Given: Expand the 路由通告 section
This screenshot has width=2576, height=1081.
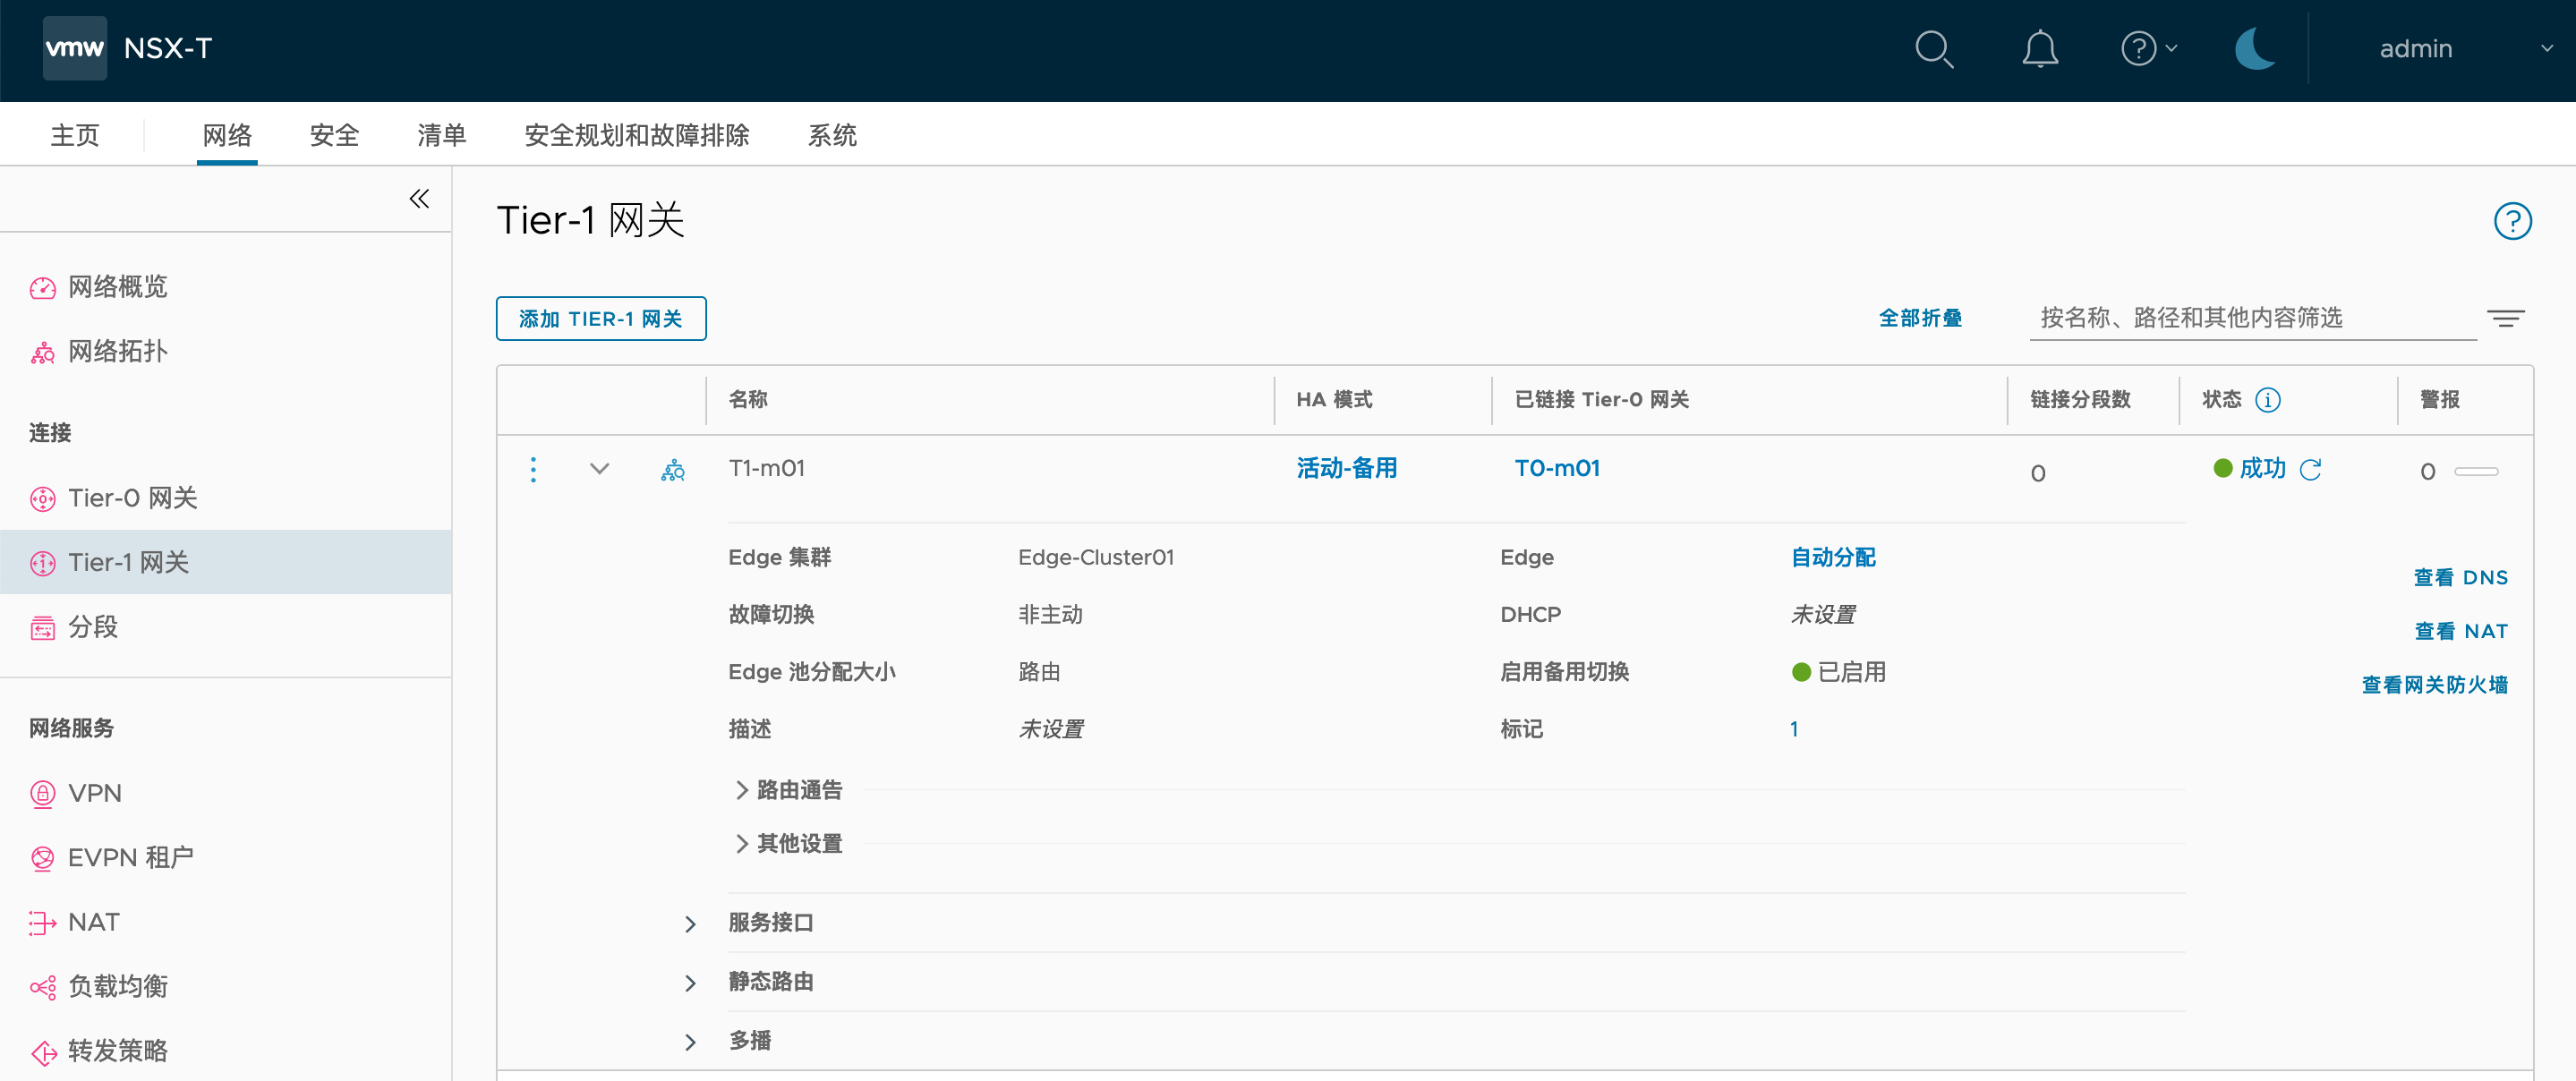Looking at the screenshot, I should click(x=741, y=790).
